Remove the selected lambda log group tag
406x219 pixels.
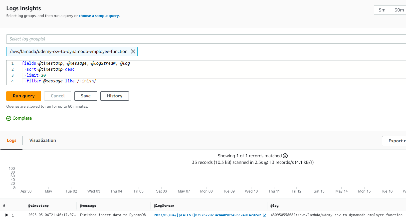133,51
